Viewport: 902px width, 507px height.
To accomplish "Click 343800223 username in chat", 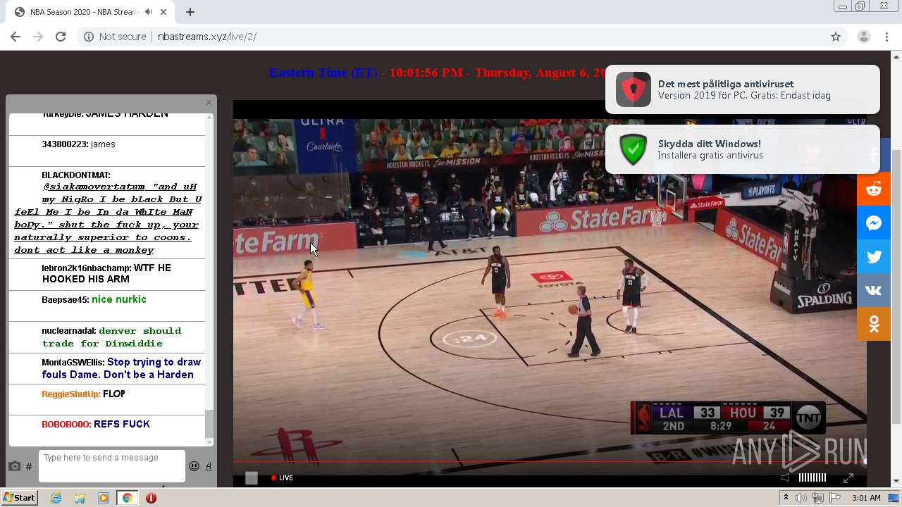I will tap(65, 144).
